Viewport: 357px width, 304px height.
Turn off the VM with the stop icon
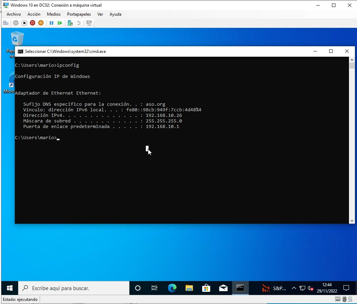coord(24,23)
